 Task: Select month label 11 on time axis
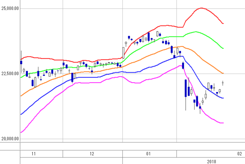point(34,154)
